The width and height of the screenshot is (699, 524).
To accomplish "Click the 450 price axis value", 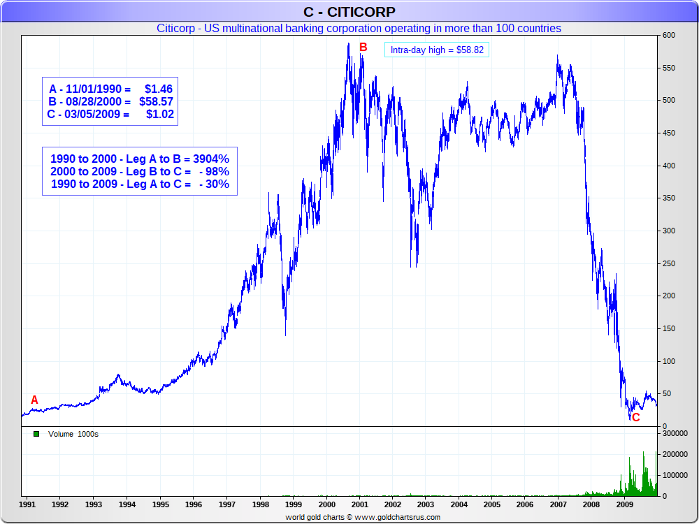I will click(669, 133).
